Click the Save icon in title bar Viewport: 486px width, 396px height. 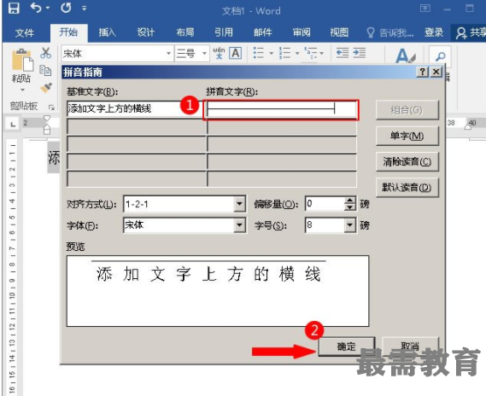pos(14,8)
